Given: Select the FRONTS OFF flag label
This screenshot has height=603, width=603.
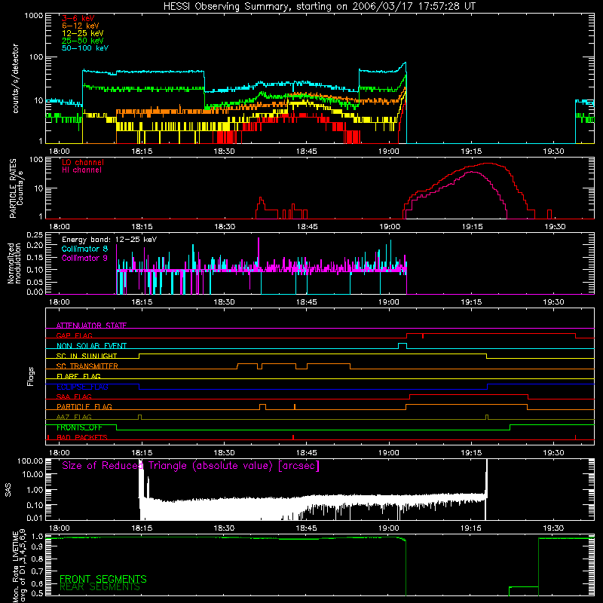Looking at the screenshot, I should 79,427.
